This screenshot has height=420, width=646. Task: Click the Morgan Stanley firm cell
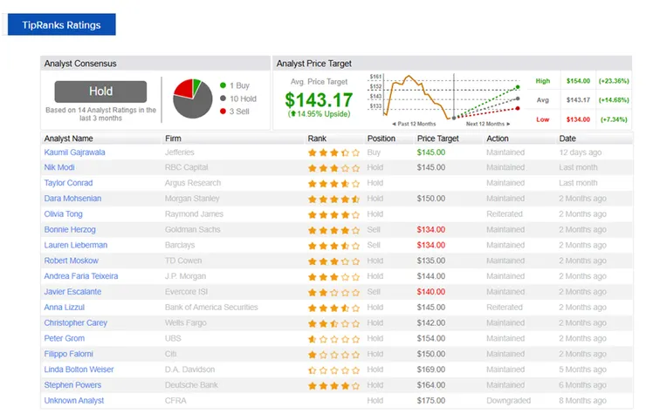tap(192, 199)
